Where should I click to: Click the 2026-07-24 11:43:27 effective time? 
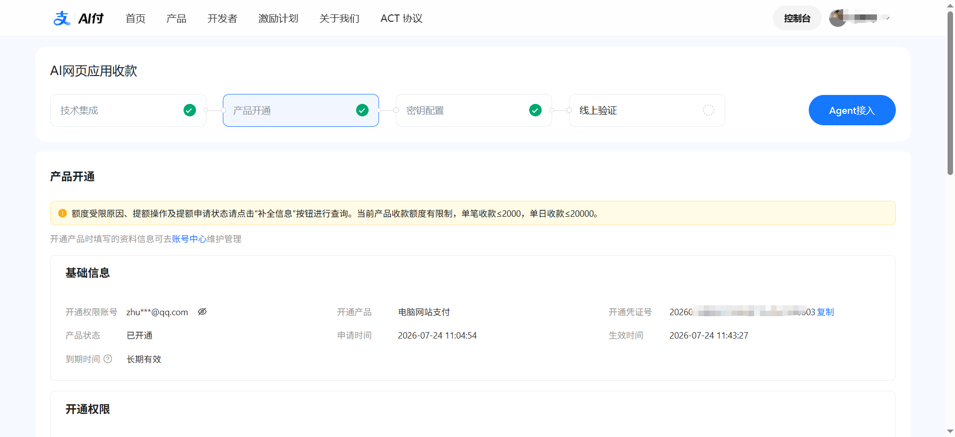click(709, 336)
